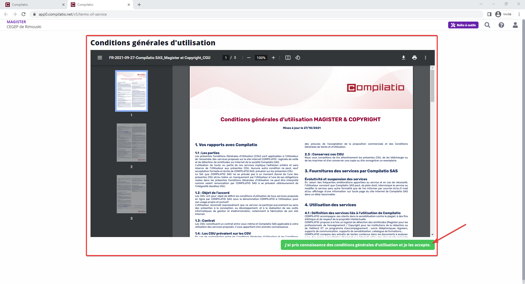Click heading '1. Vos rapports avec Compilatio'
Viewport: 525px width, 284px height.
pos(226,145)
